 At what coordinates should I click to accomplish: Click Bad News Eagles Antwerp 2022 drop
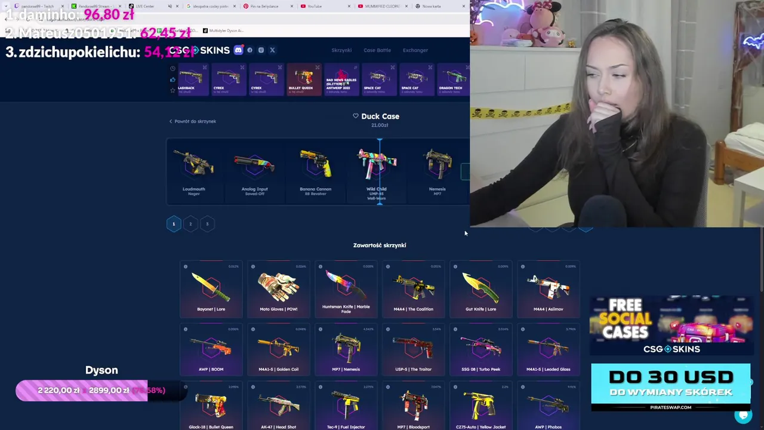341,80
